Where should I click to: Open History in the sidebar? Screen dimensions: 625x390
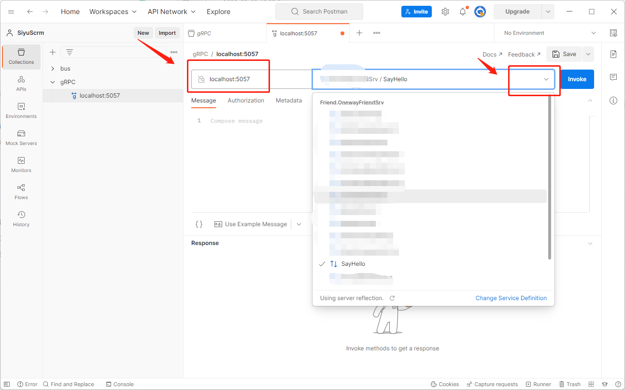(x=21, y=219)
